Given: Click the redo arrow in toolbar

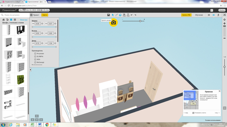Looking at the screenshot, I should coord(135,15).
